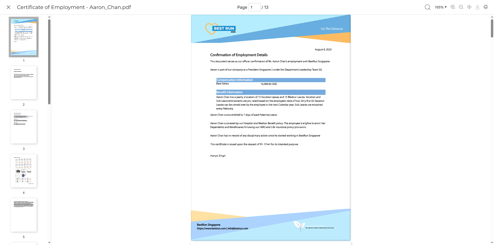494x245 pixels.
Task: Click the thumbnail panel scrollbar handle
Action: [49, 62]
